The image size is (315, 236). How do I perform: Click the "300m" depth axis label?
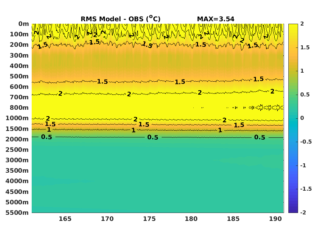pyautogui.click(x=19, y=55)
